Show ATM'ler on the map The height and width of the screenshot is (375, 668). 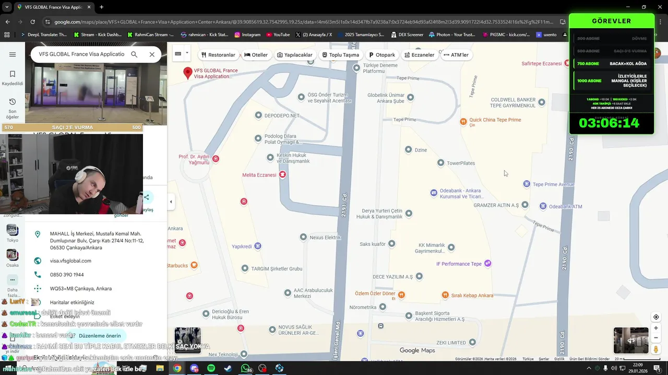pyautogui.click(x=456, y=55)
